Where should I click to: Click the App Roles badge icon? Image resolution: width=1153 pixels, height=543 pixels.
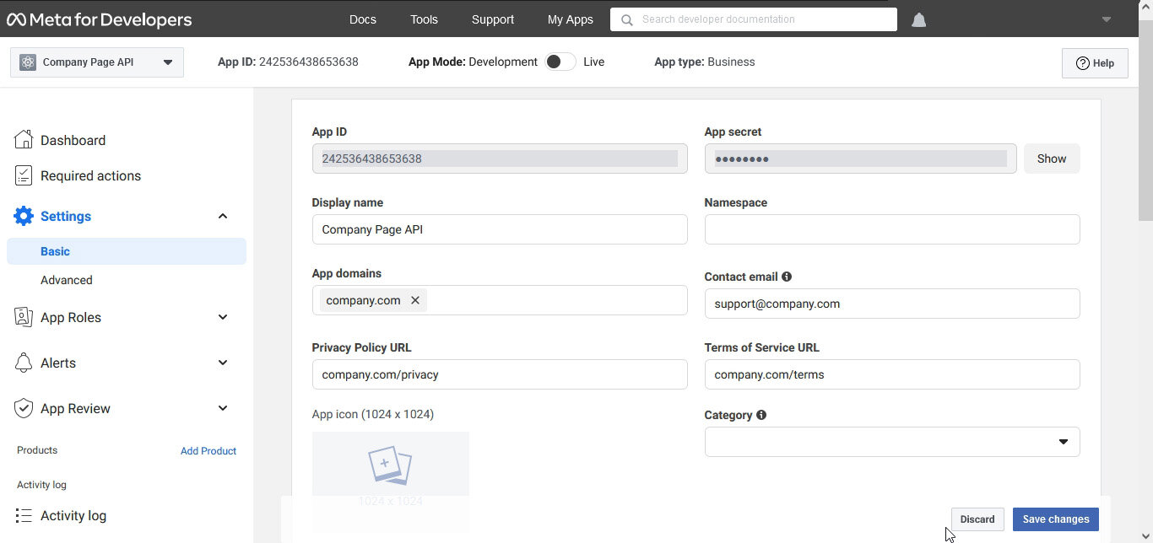coord(24,317)
